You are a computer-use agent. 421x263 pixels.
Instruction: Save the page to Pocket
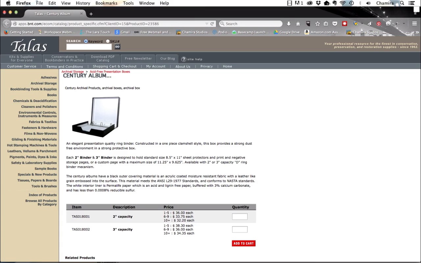click(x=335, y=24)
